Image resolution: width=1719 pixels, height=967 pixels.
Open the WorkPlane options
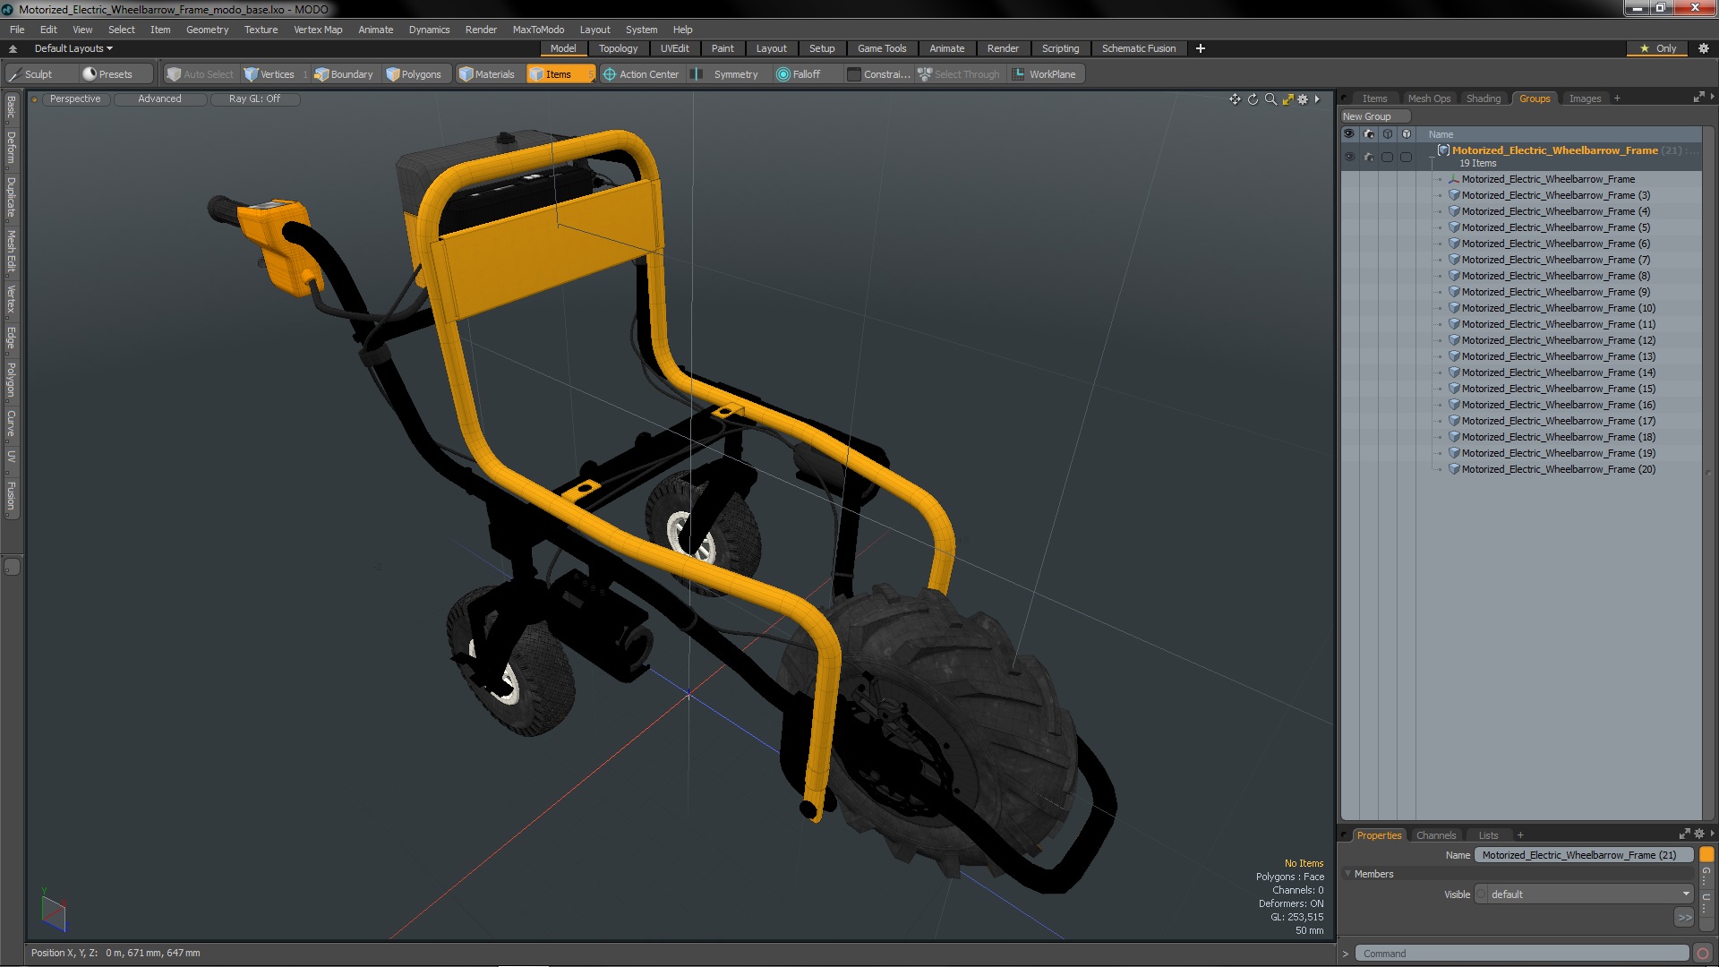(1045, 74)
